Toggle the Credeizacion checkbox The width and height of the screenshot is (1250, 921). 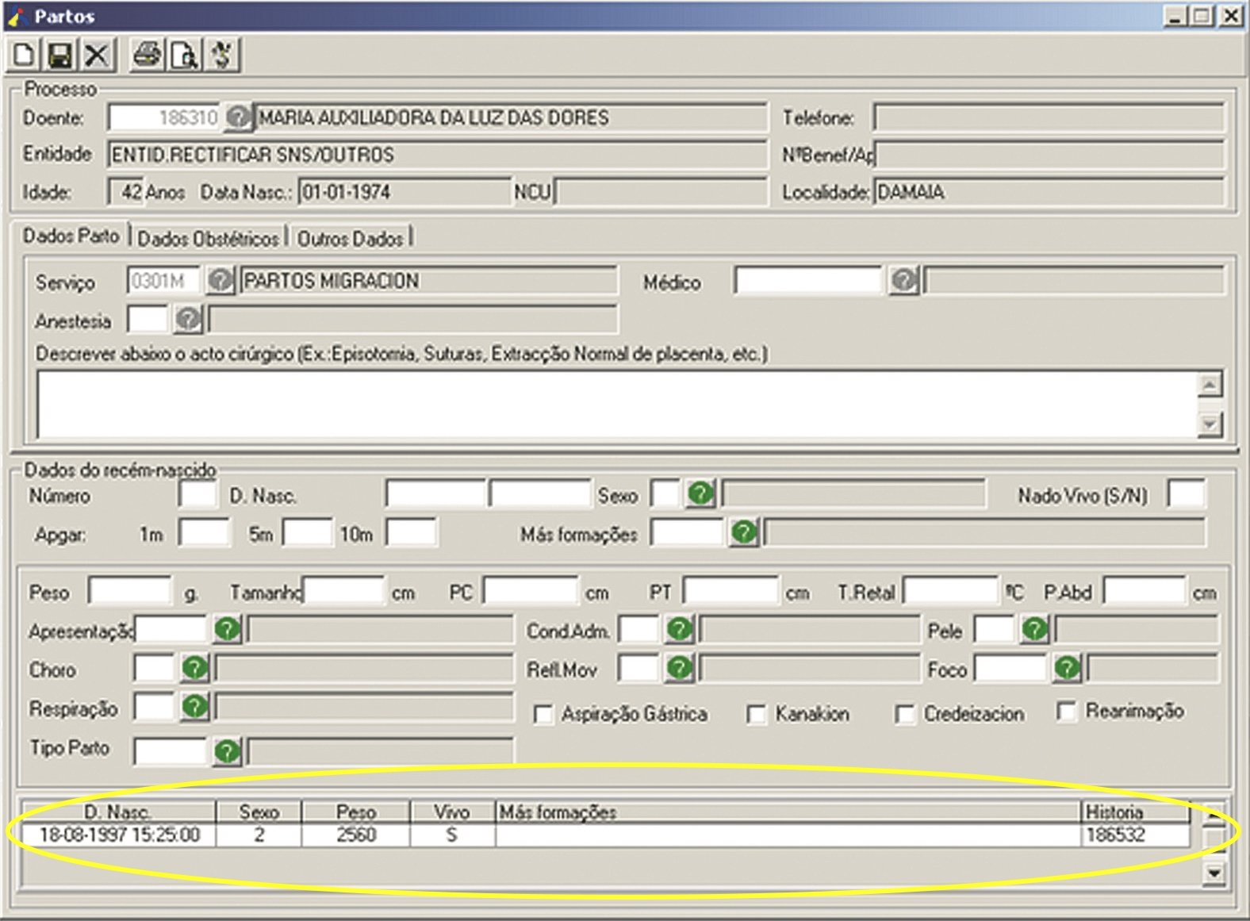click(905, 715)
